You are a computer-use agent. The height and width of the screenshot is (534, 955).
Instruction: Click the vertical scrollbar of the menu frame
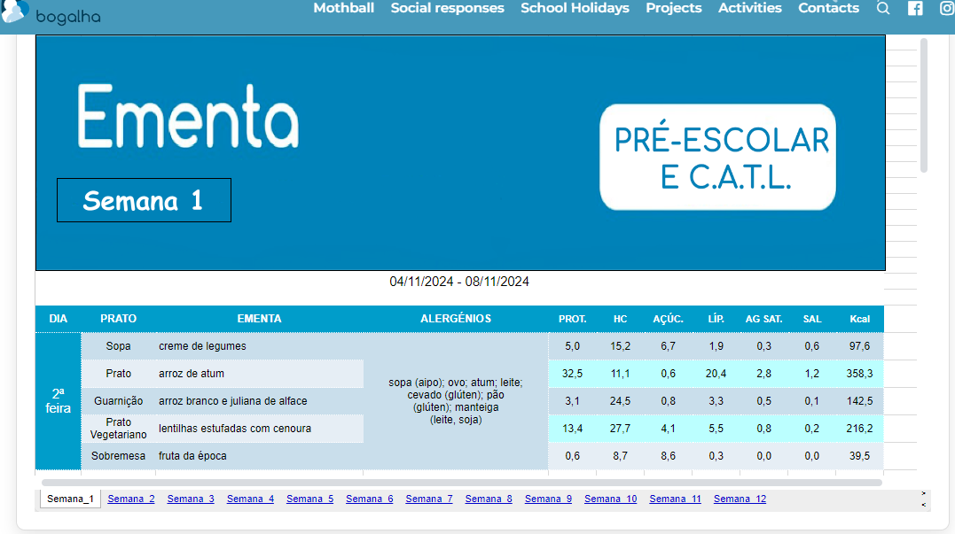point(924,104)
